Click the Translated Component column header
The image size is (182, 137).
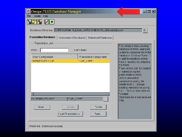click(94, 57)
